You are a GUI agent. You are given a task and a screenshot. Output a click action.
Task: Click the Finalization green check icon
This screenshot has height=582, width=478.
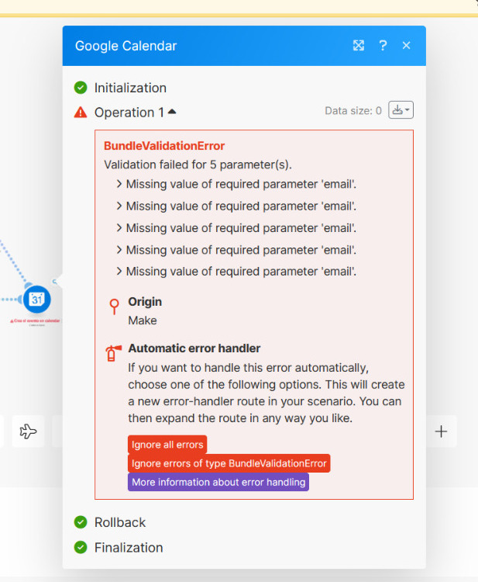click(x=81, y=547)
